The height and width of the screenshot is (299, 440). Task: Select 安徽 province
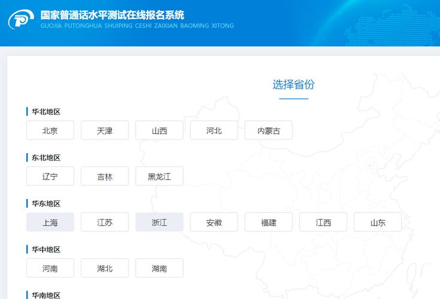(x=214, y=222)
